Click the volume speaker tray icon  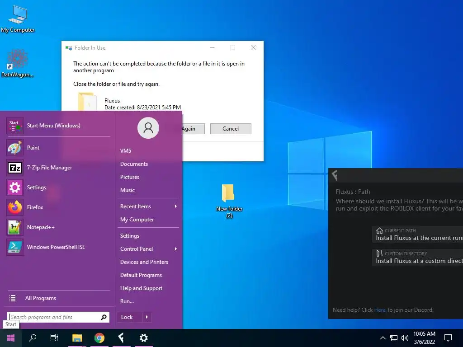click(x=405, y=338)
